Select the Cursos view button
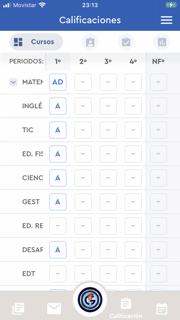180x320 pixels. tap(36, 42)
